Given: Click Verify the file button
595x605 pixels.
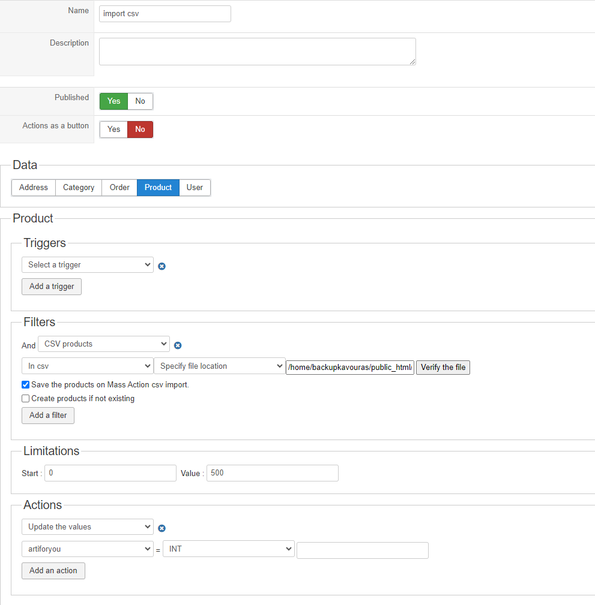Looking at the screenshot, I should (443, 368).
